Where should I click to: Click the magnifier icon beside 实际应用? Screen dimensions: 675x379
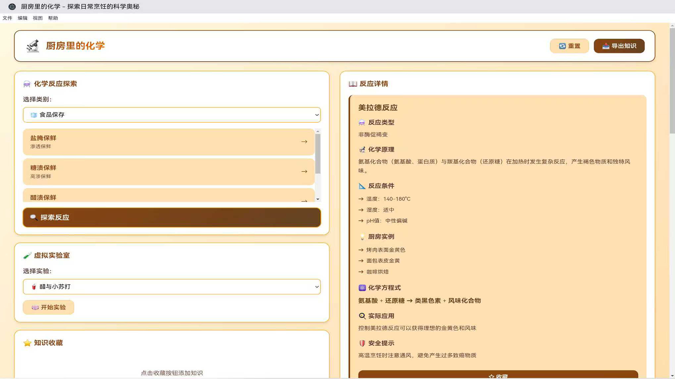(362, 316)
